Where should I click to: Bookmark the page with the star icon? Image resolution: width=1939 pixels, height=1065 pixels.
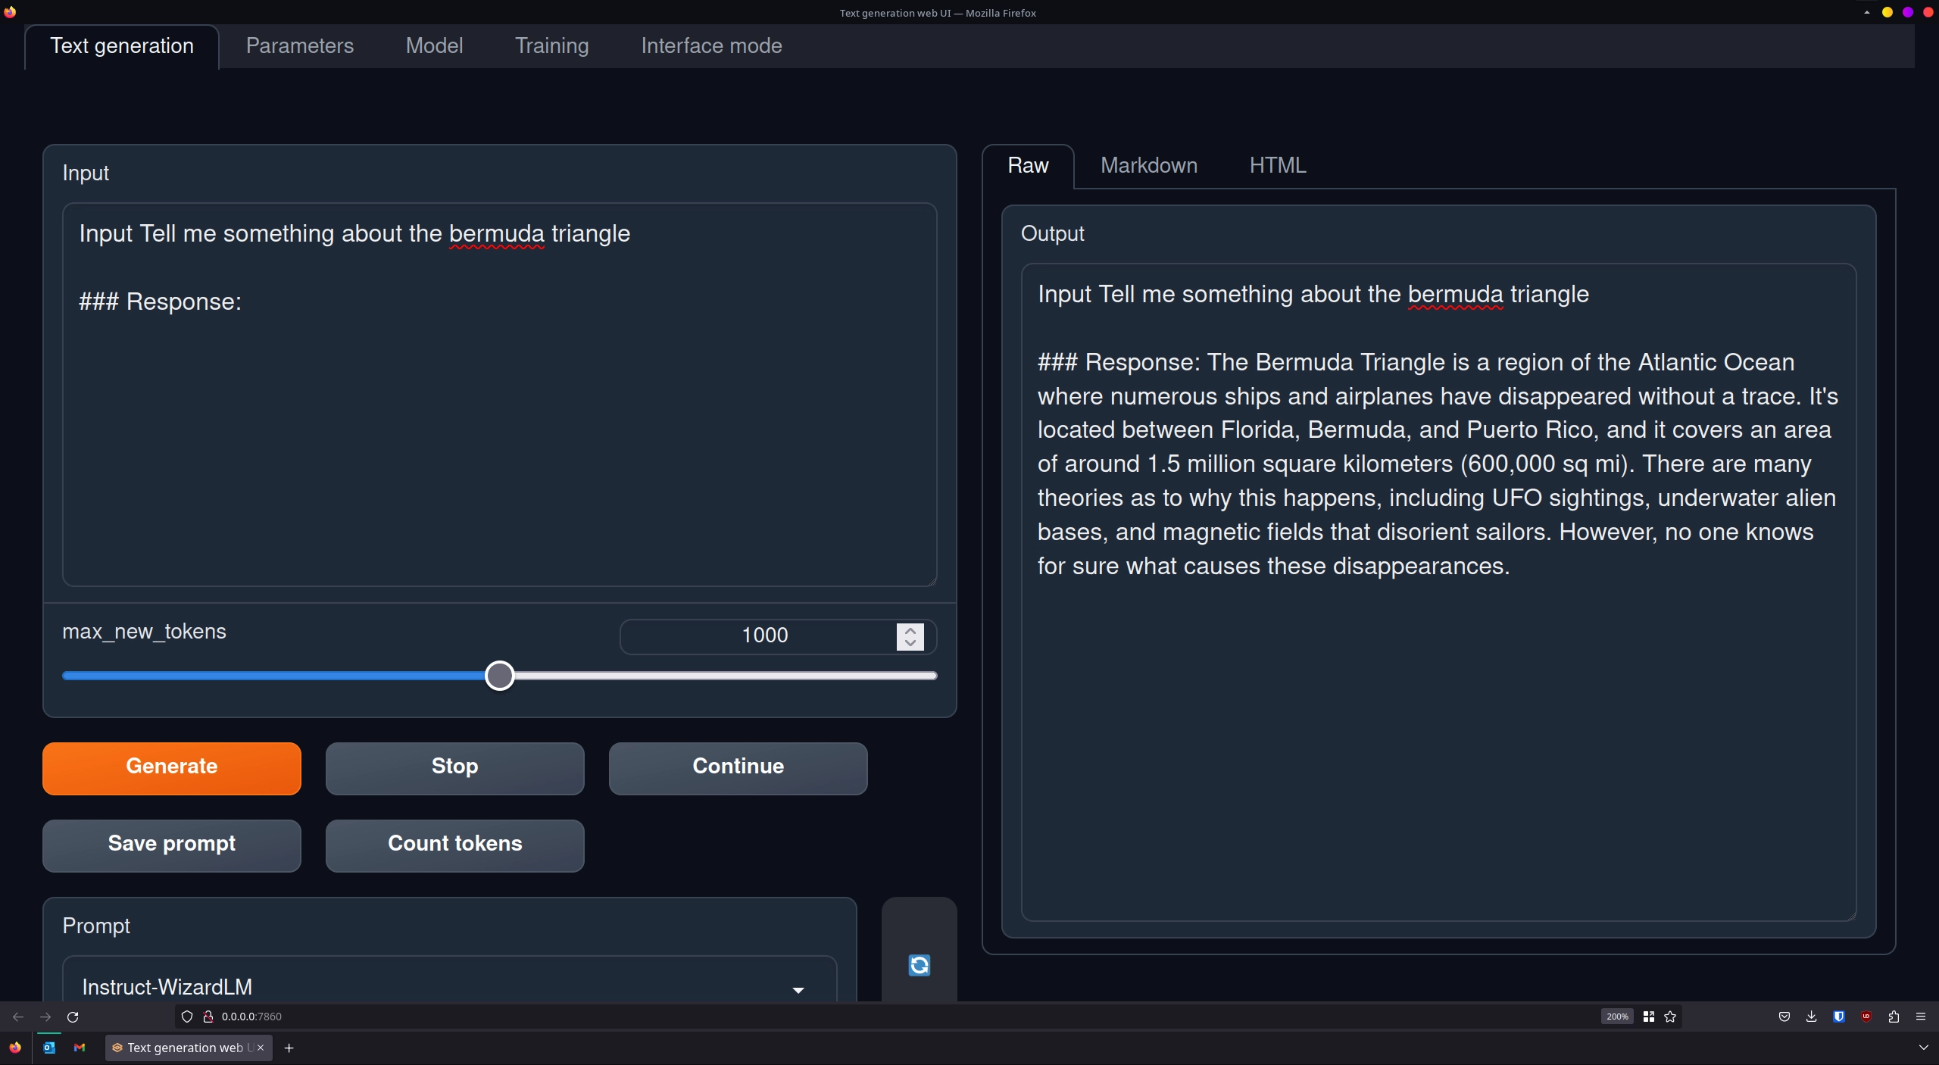pyautogui.click(x=1670, y=1017)
